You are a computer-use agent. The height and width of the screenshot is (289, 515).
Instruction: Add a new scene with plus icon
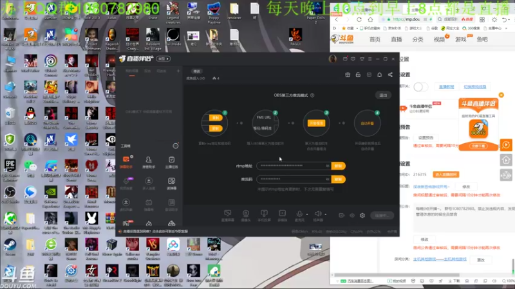coord(178,71)
